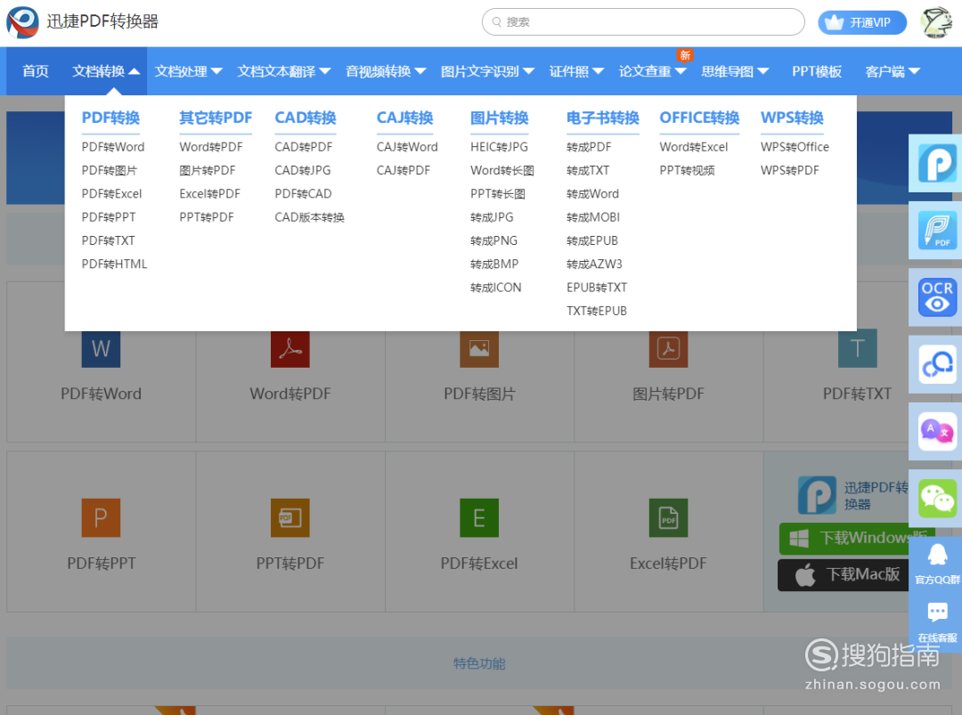The height and width of the screenshot is (715, 962).
Task: Select PDF转Excel in the dropdown menu
Action: (x=111, y=194)
